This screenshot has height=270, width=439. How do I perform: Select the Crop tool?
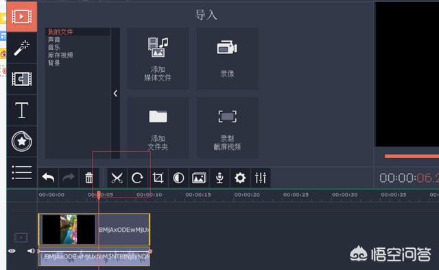point(158,178)
